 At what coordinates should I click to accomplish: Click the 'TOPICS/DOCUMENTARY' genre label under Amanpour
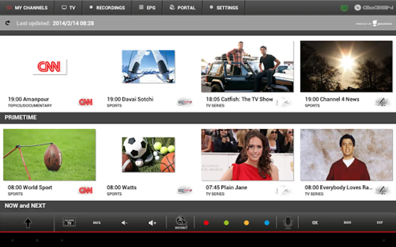pos(30,106)
